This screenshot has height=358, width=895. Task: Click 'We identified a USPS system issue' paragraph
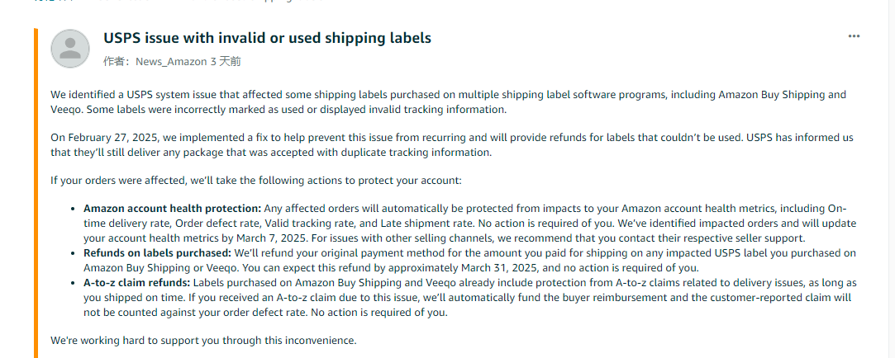(x=449, y=101)
